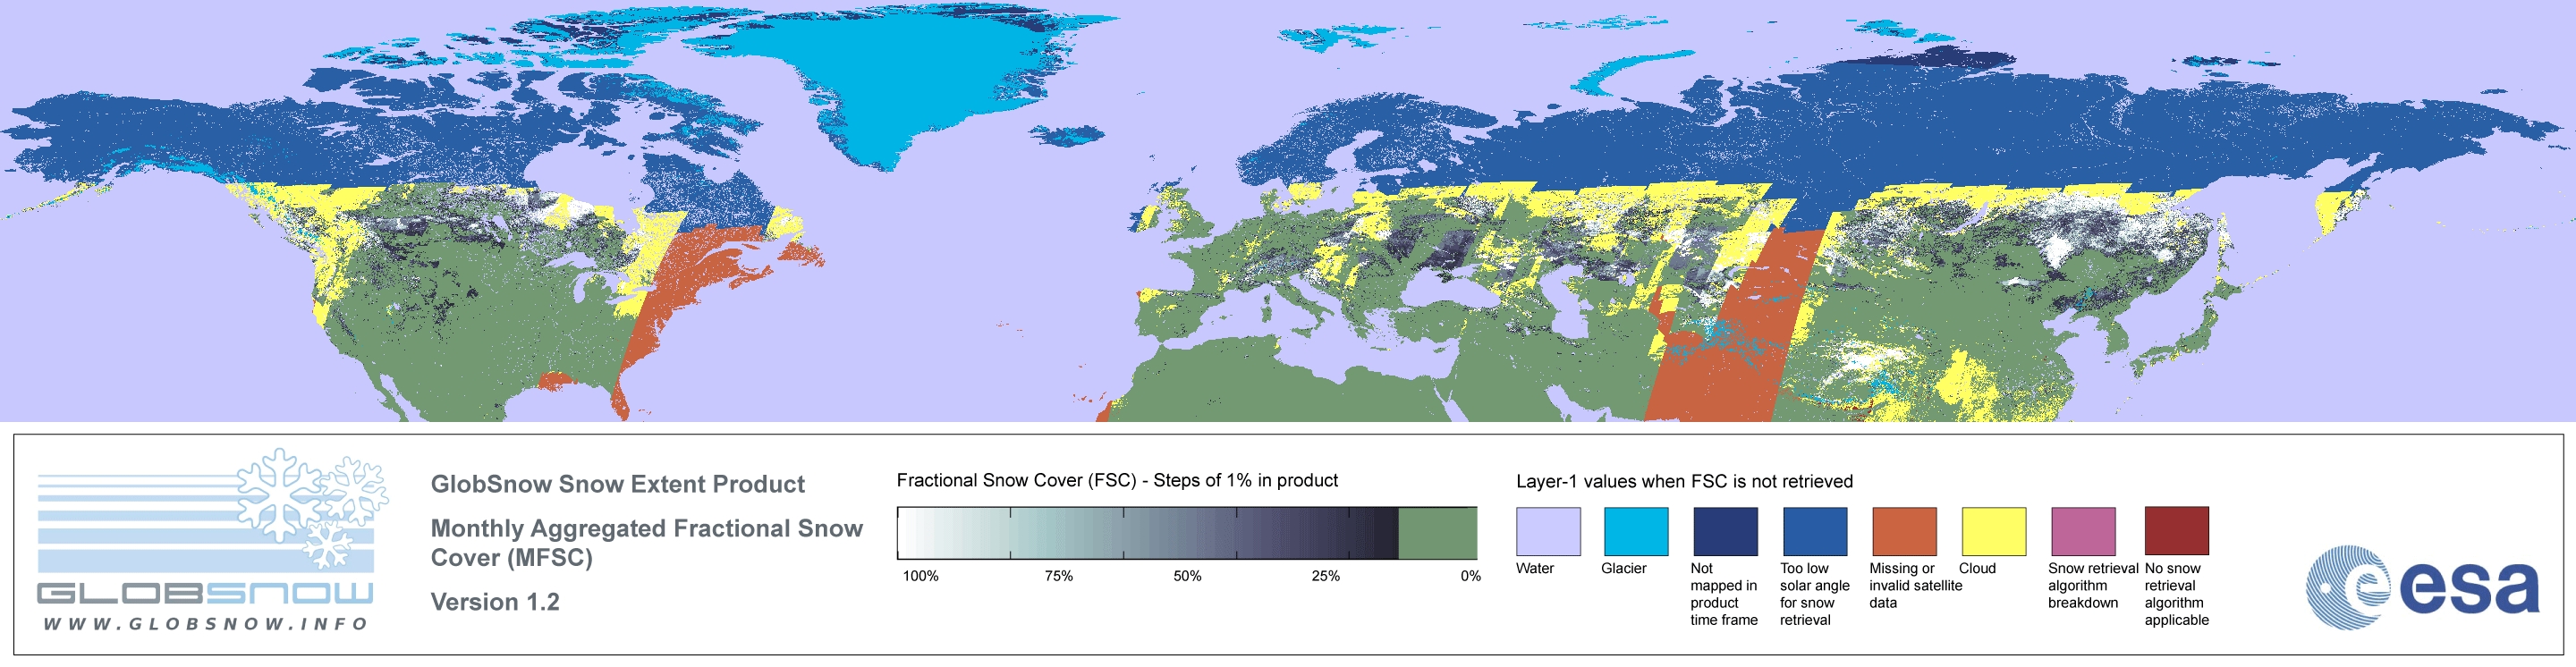
Task: Click the GLOBSNOW wordmark text
Action: [205, 593]
